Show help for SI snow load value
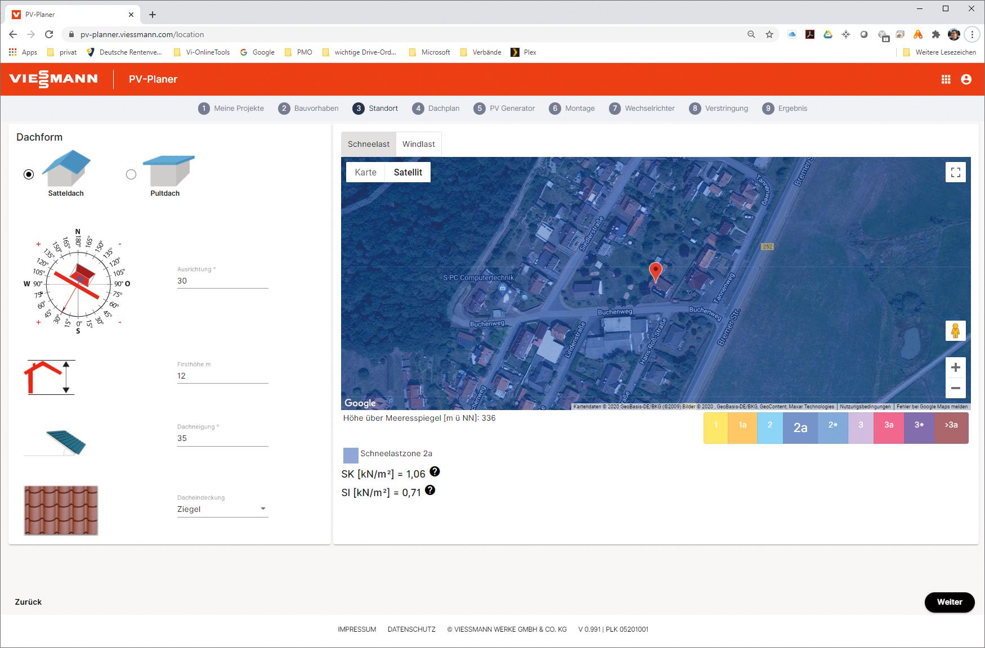 pos(430,490)
